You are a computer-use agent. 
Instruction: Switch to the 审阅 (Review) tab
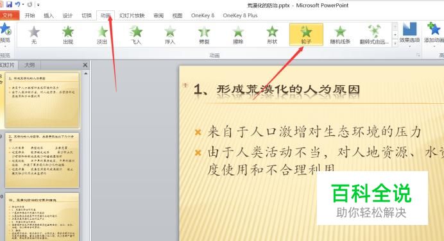pyautogui.click(x=158, y=15)
